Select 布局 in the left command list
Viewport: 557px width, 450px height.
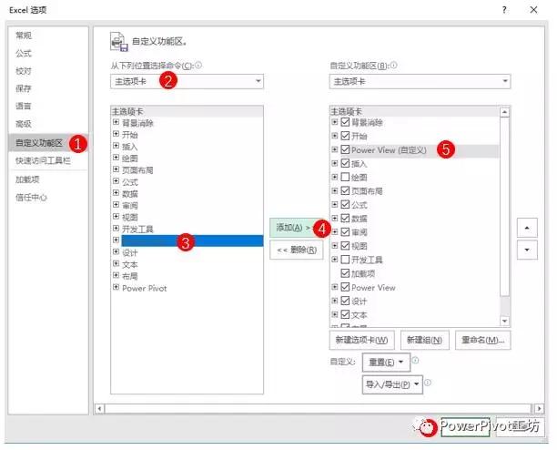coord(130,276)
